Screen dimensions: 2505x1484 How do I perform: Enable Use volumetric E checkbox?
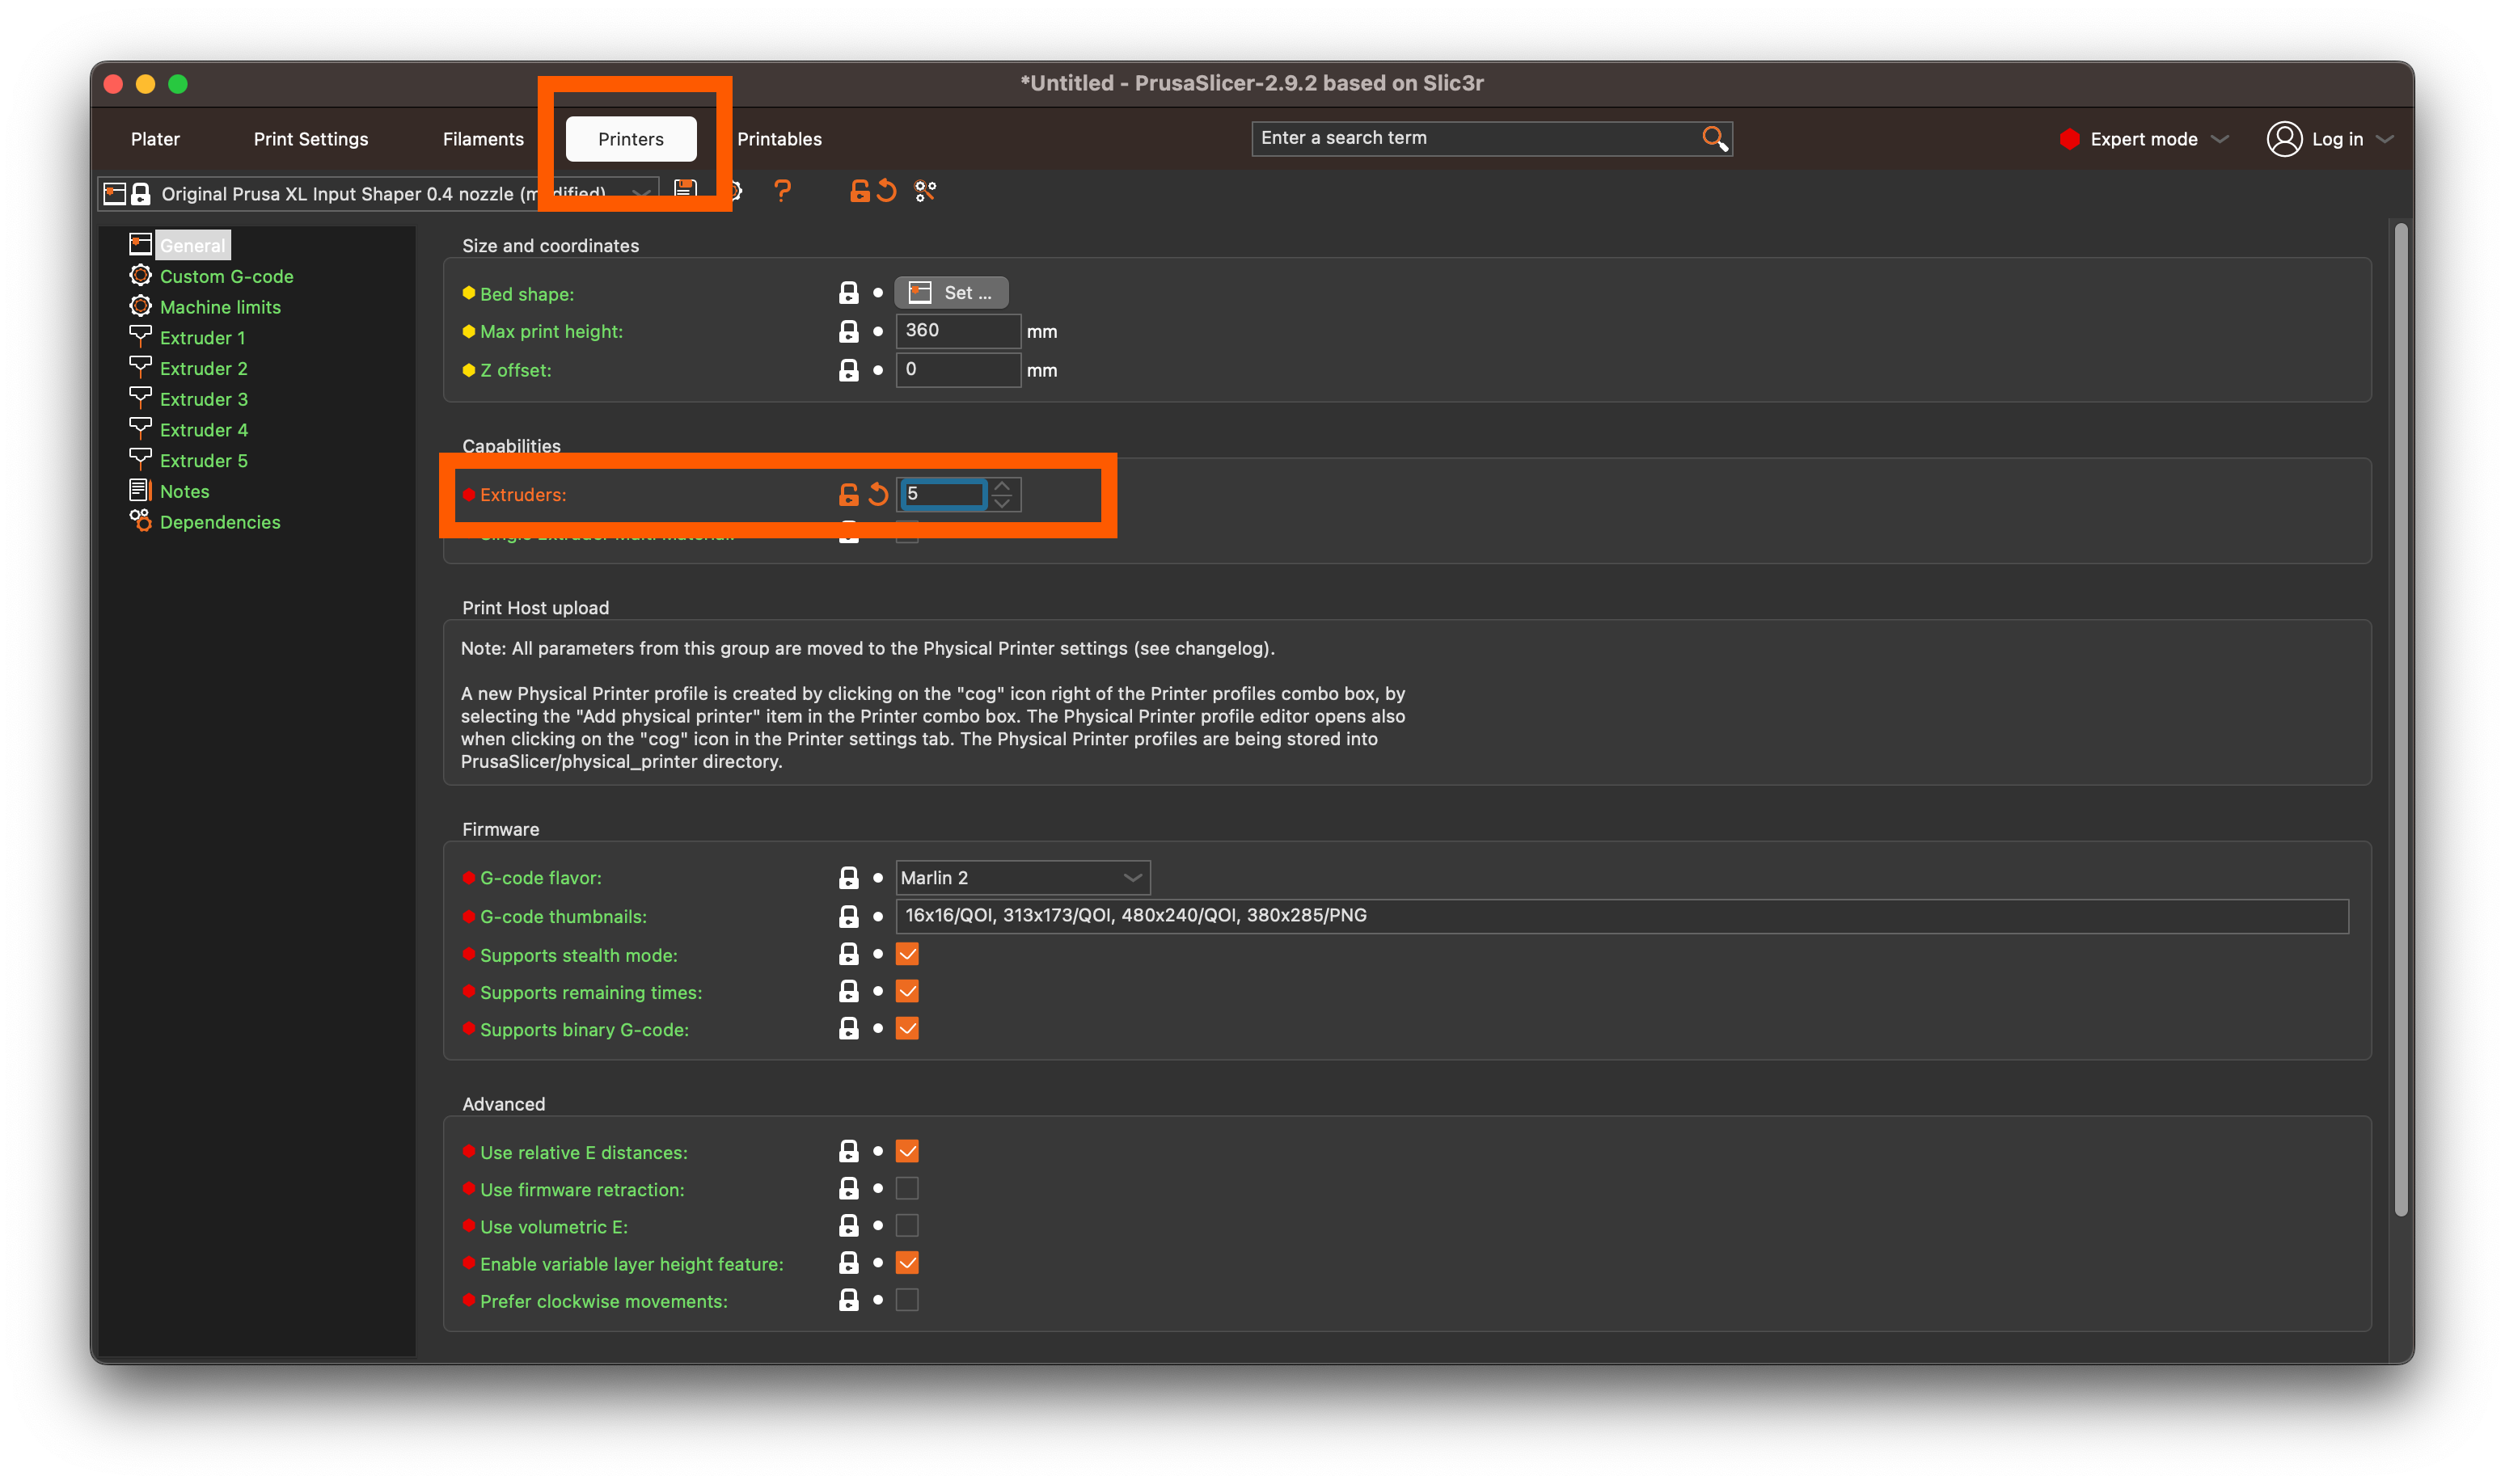click(x=907, y=1225)
